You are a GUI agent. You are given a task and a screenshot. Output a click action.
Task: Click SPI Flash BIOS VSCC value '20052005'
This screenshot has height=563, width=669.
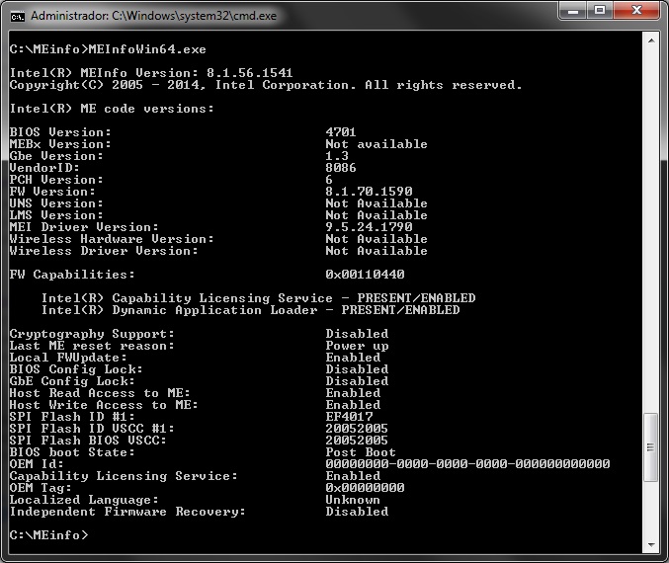click(357, 441)
